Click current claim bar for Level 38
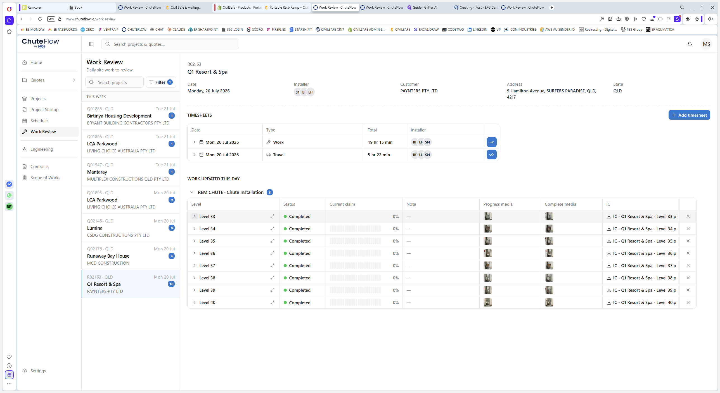This screenshot has width=720, height=393. click(x=355, y=278)
